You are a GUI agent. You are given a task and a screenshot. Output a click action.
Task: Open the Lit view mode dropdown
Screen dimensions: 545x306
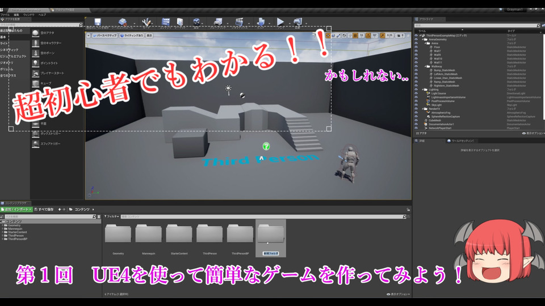tap(132, 35)
